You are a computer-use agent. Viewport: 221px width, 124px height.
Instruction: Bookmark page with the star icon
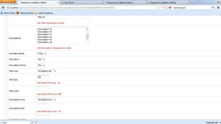tap(158, 8)
